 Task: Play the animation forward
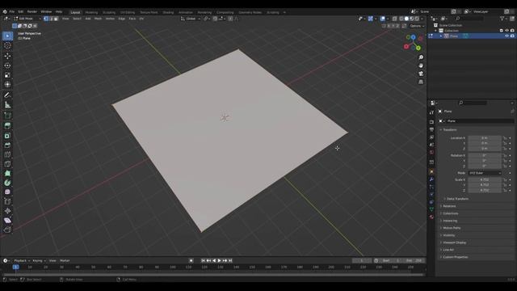coord(220,260)
